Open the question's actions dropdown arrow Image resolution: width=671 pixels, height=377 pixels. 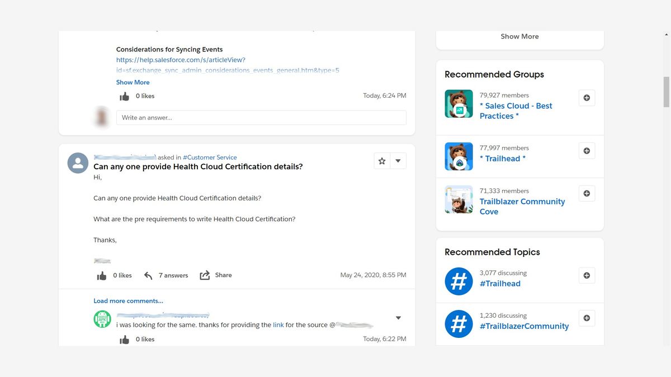coord(398,160)
